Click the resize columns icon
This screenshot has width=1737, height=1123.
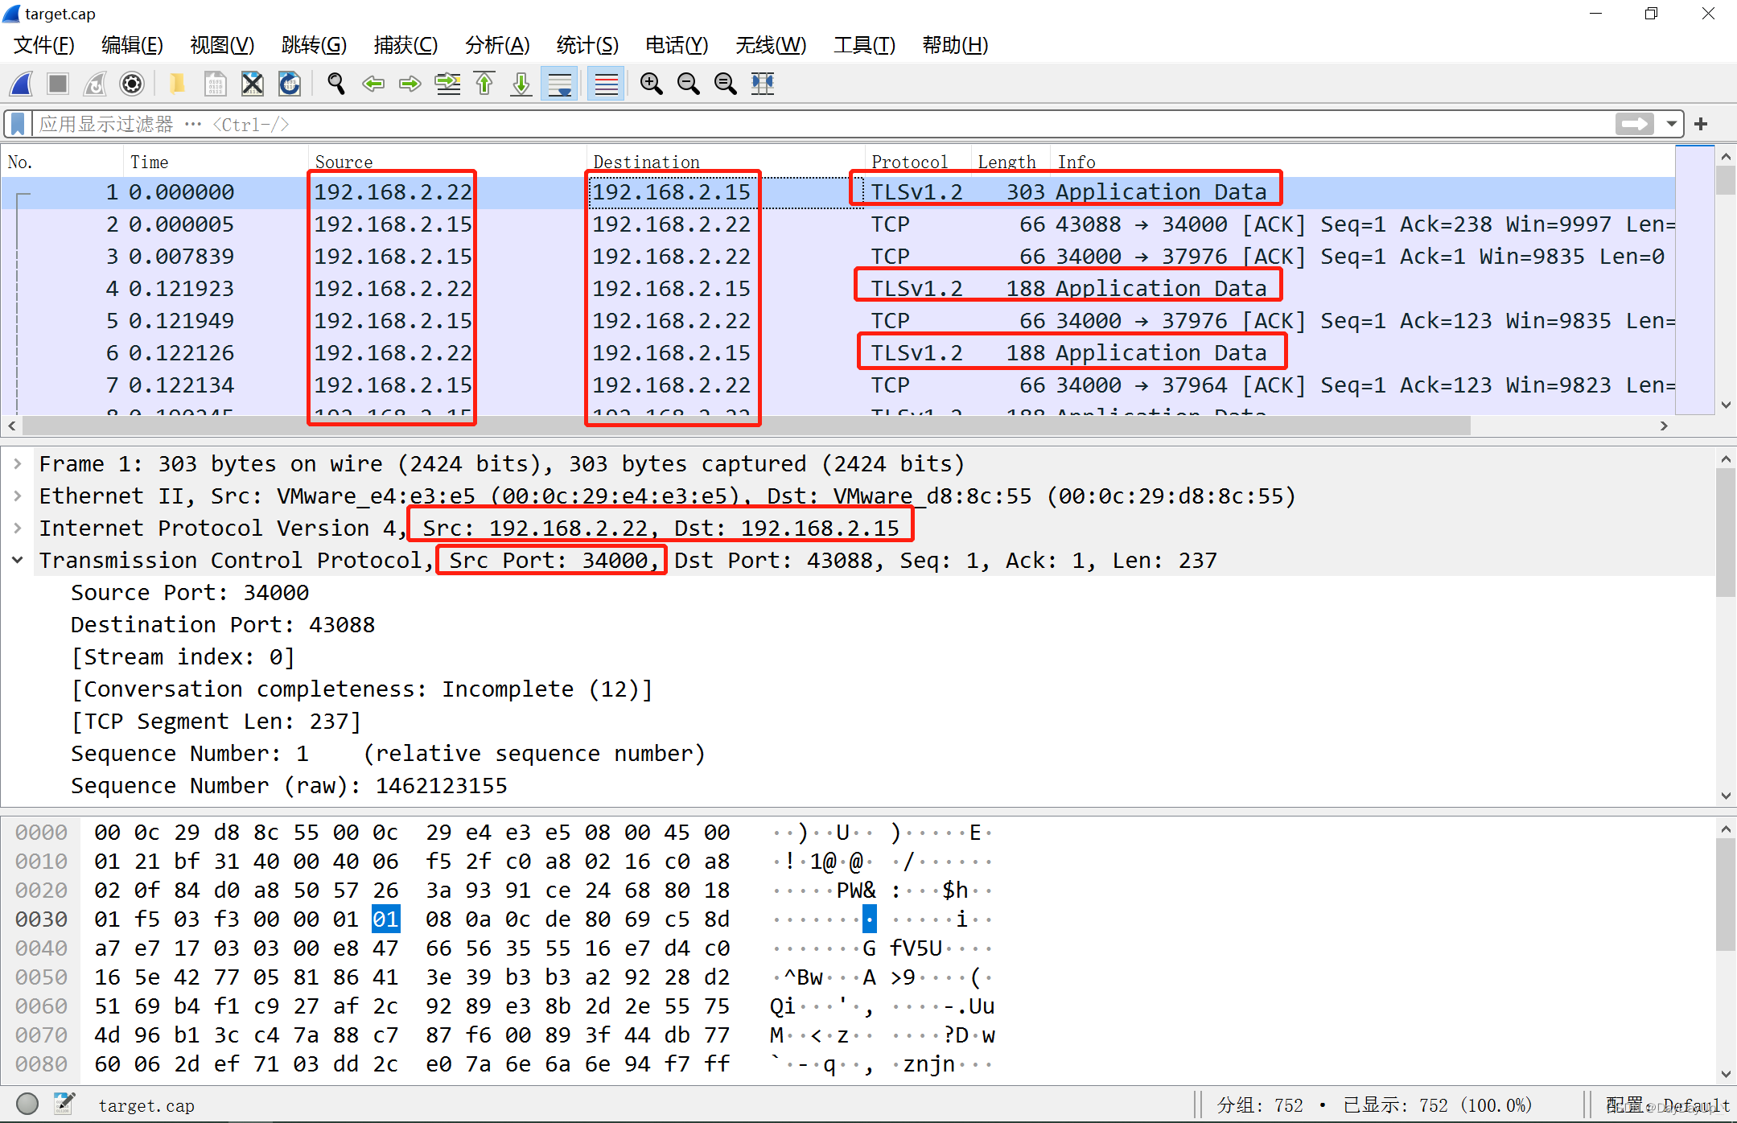tap(763, 84)
